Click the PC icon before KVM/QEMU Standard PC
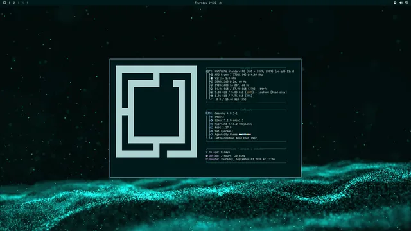The height and width of the screenshot is (231, 411). [x=207, y=71]
